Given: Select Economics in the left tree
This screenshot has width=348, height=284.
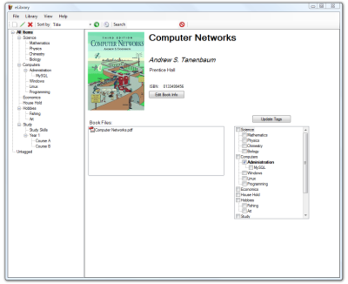Looking at the screenshot, I should tap(32, 97).
